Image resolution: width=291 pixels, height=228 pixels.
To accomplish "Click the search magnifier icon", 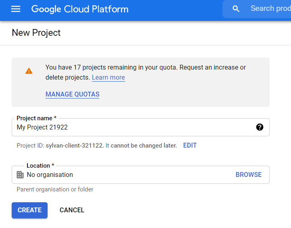I will pos(236,9).
